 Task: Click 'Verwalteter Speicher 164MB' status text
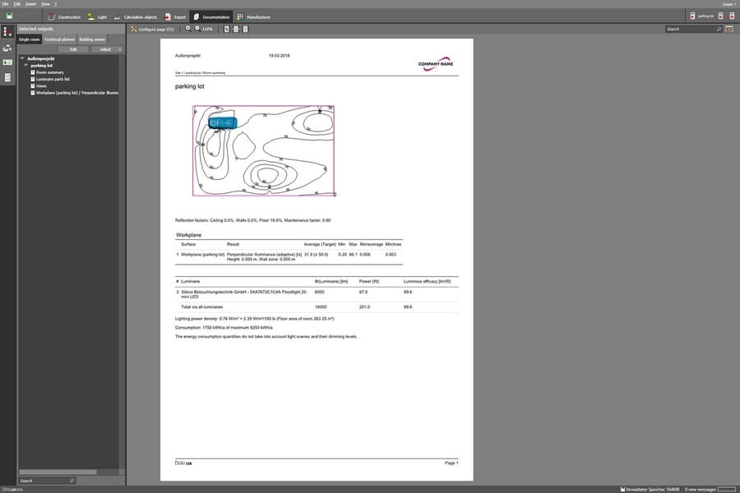(x=653, y=490)
